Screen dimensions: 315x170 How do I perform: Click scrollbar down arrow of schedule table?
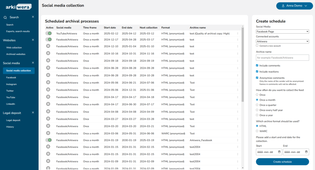coord(243,168)
